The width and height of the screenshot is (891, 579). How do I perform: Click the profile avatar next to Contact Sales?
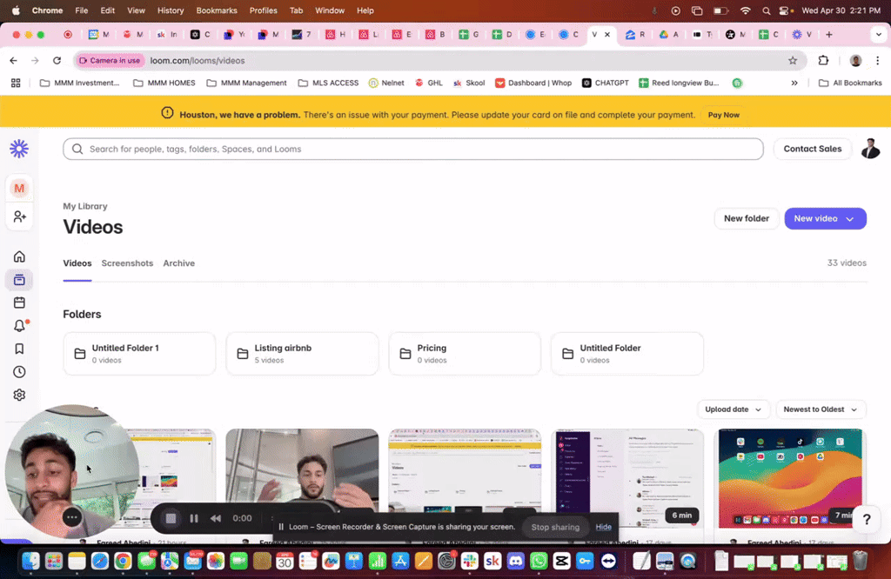[x=870, y=149]
